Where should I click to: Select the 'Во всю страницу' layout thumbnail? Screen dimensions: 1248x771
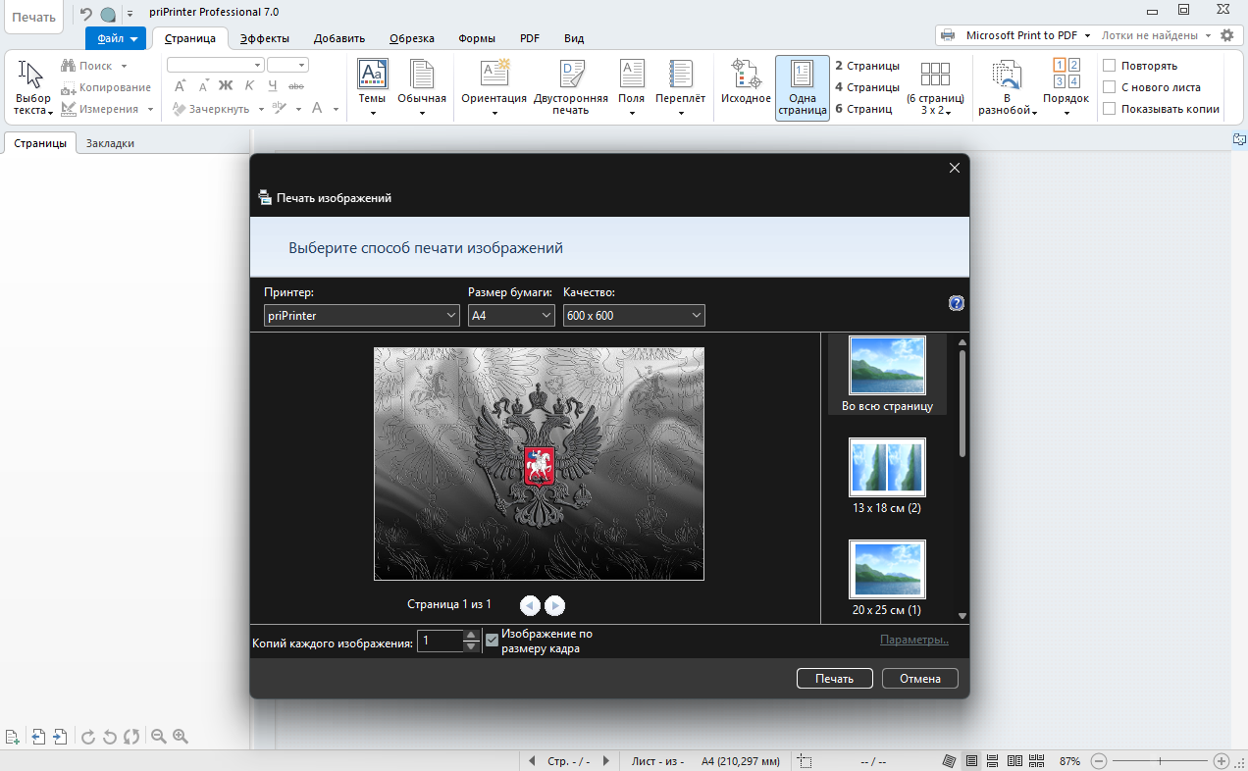click(x=887, y=374)
